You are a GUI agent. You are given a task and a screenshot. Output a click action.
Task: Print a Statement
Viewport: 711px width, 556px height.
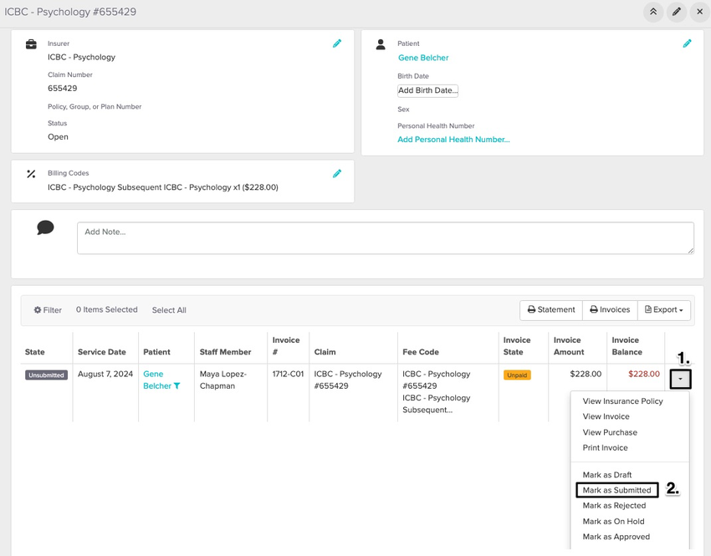551,310
